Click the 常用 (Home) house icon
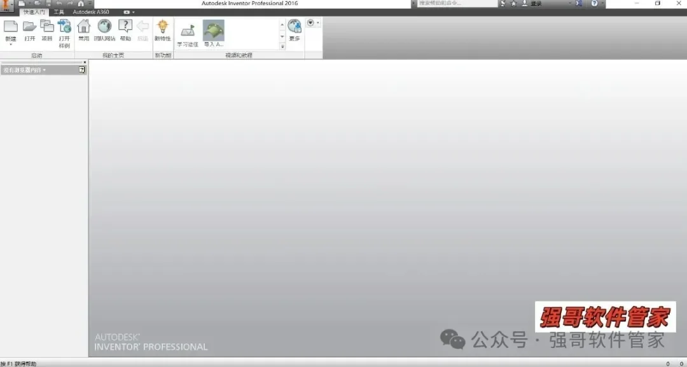687x367 pixels. [84, 26]
